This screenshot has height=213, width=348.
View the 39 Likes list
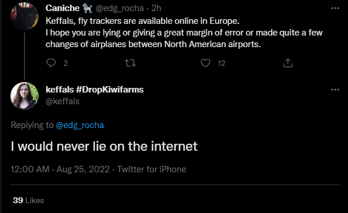pyautogui.click(x=29, y=200)
